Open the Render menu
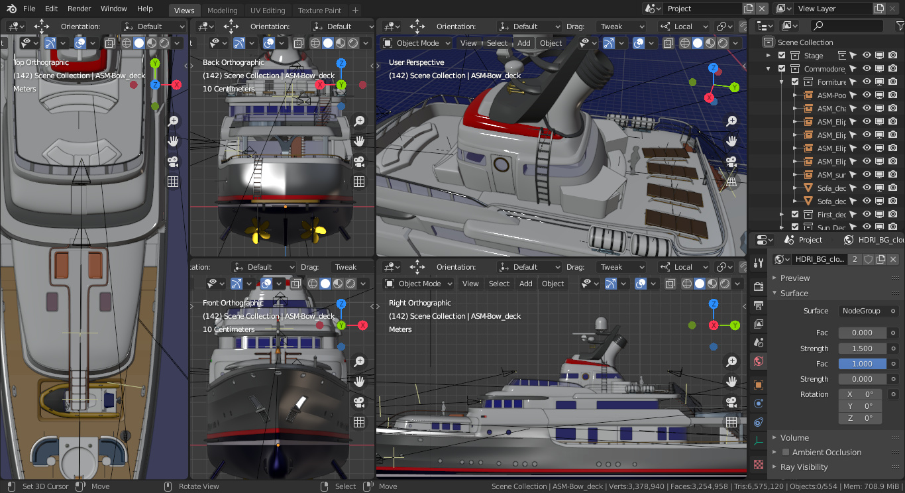 tap(79, 8)
